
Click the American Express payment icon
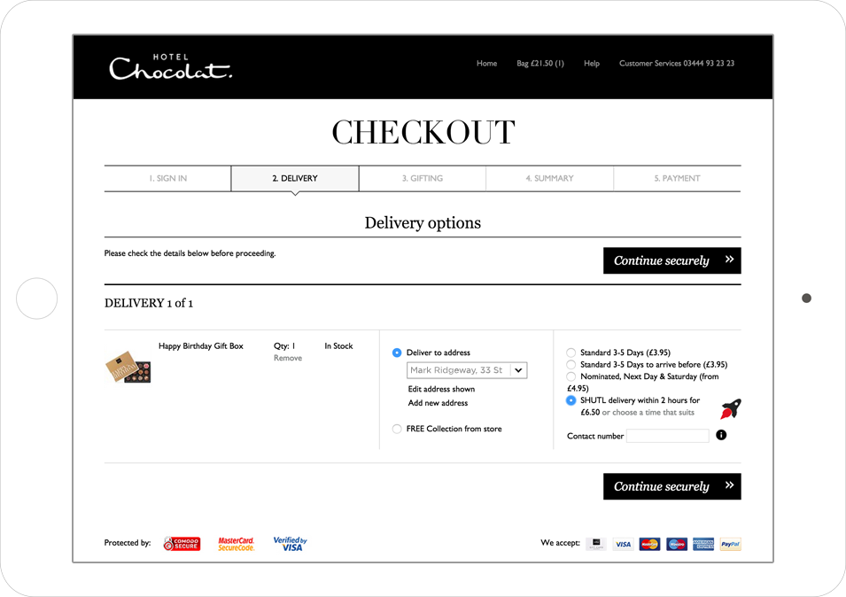pos(702,544)
